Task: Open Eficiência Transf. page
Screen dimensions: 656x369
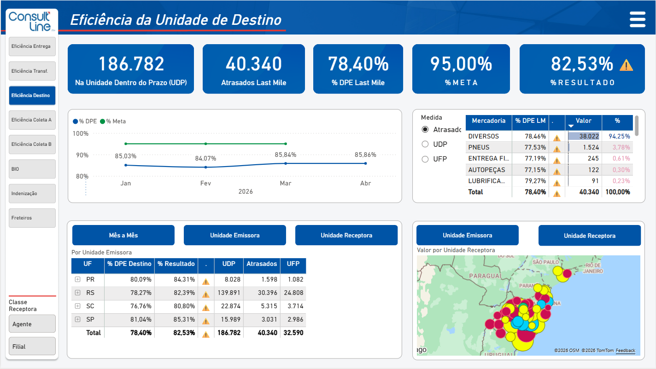Action: tap(32, 71)
